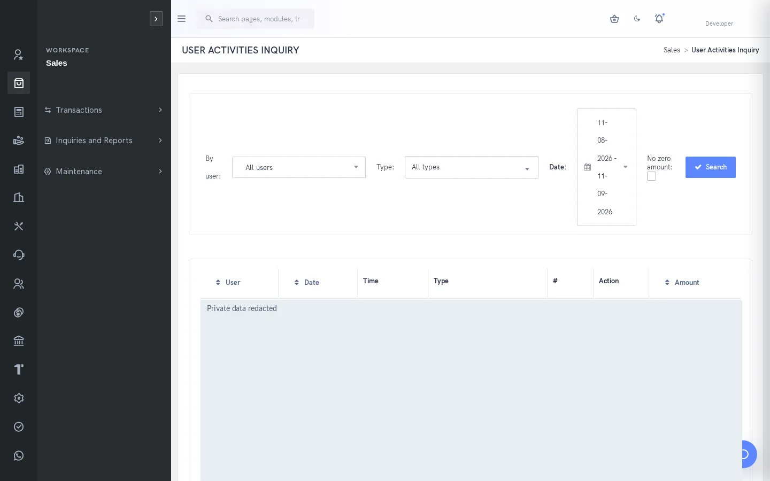This screenshot has width=770, height=481.
Task: Open the notifications bell
Action: (x=659, y=19)
